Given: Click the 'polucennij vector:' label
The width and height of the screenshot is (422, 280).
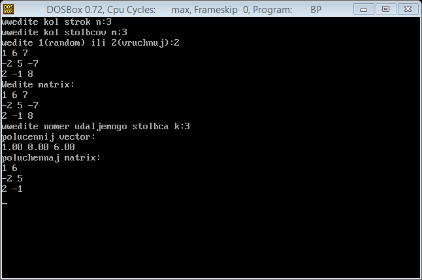Looking at the screenshot, I should tap(48, 137).
